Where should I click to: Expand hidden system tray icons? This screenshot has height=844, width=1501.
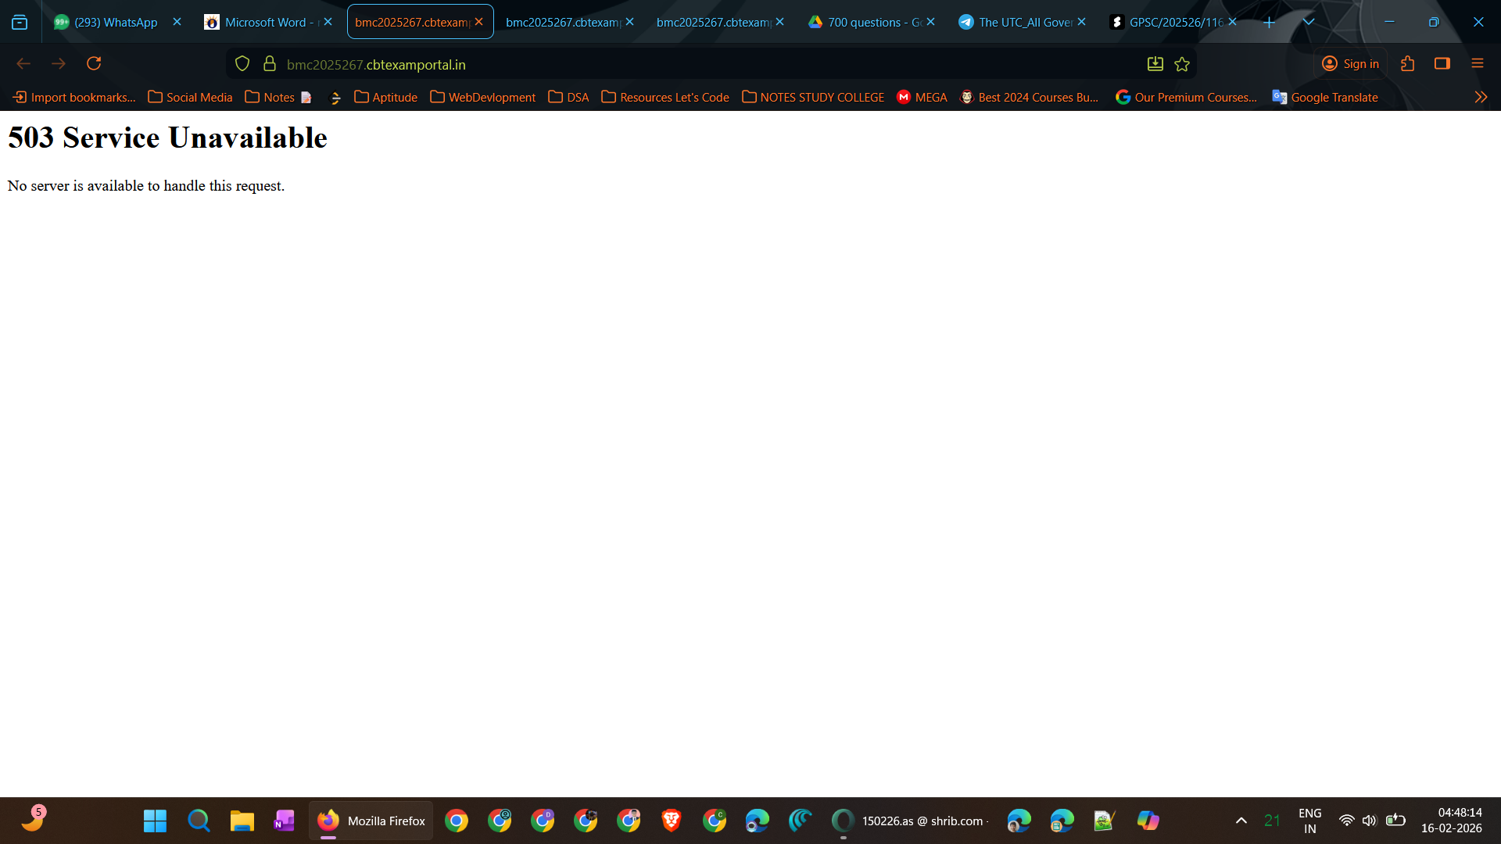[x=1241, y=821]
